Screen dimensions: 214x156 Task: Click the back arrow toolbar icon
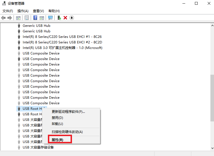click(3, 18)
